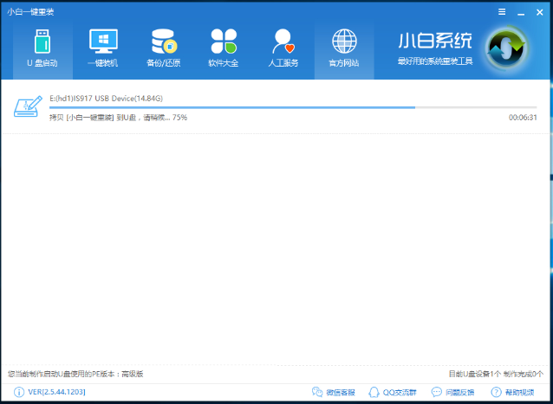Click the QQ penguin icon

click(374, 392)
